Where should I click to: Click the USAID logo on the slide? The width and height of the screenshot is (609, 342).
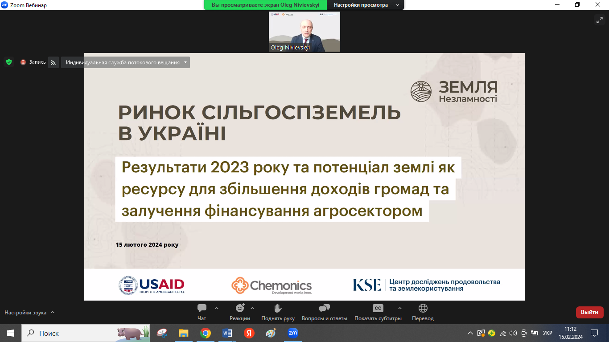tap(152, 285)
